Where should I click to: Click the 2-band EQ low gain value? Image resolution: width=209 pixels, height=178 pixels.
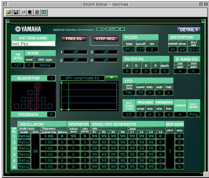coord(180,71)
